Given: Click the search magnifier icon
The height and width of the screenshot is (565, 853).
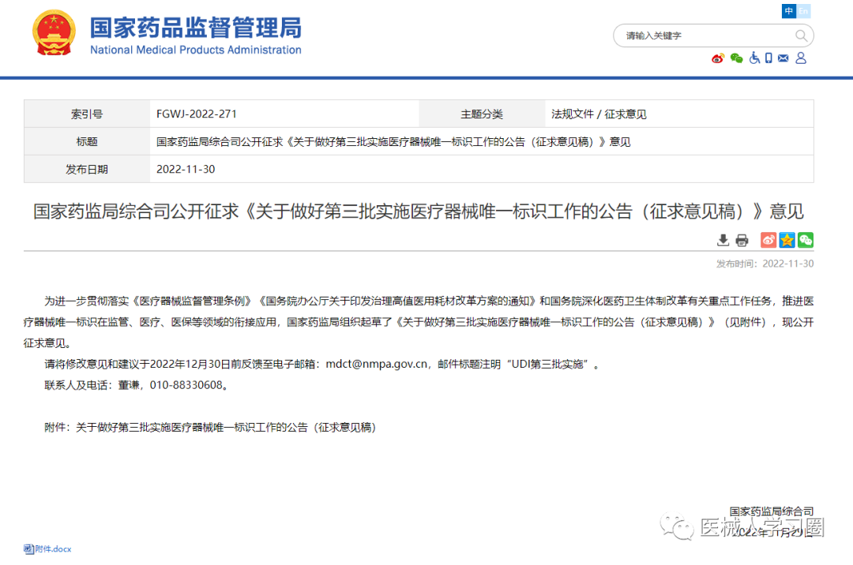Looking at the screenshot, I should coord(801,36).
